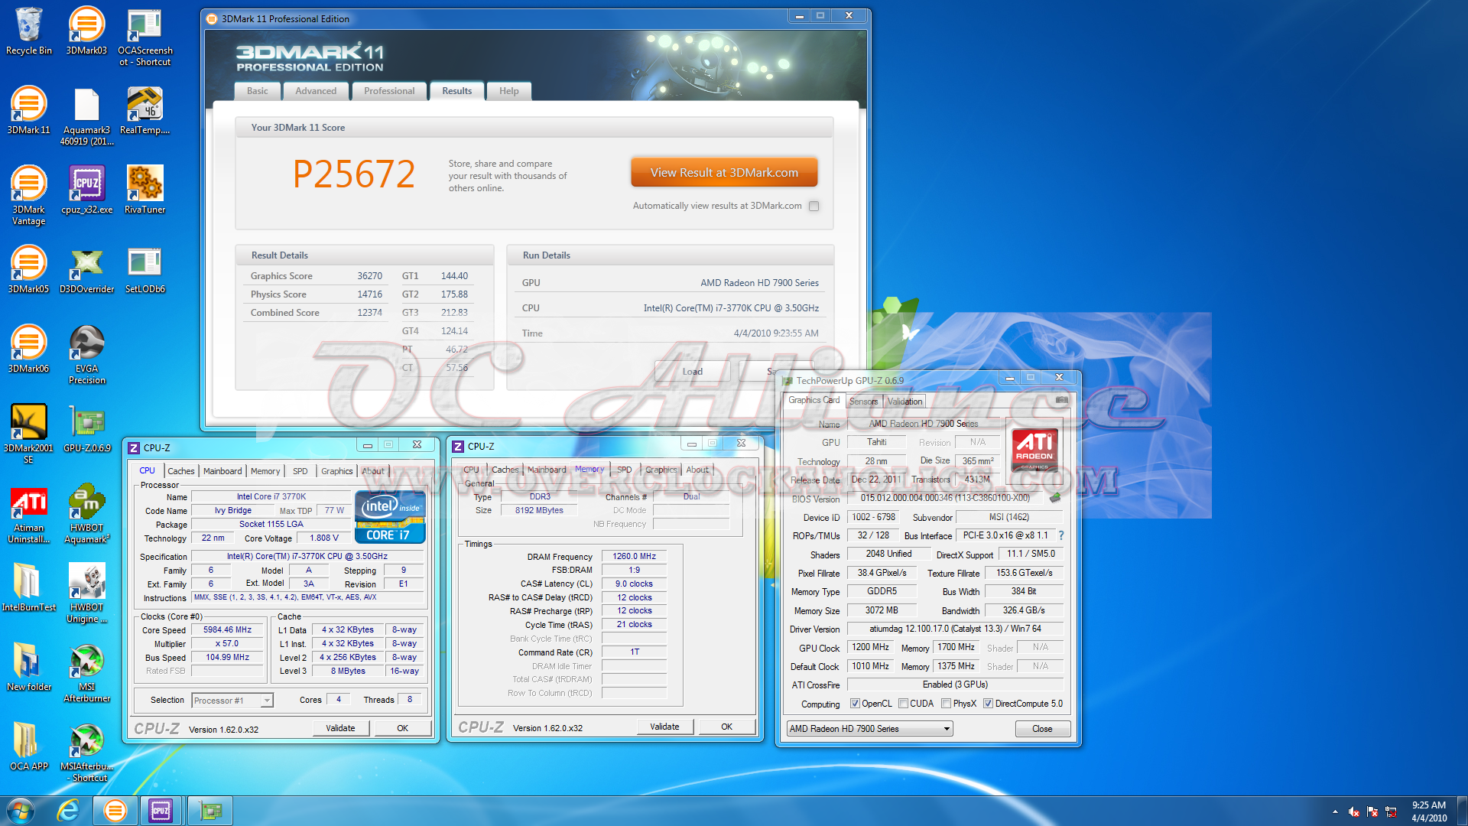
Task: Open Caches tab in left CPU-Z
Action: [x=181, y=471]
